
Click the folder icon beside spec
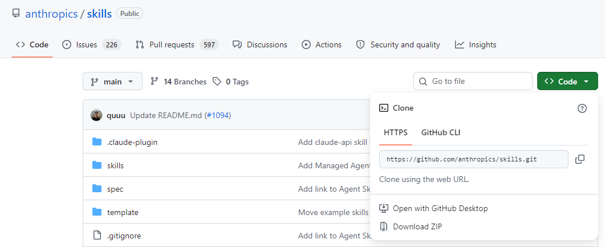point(97,189)
